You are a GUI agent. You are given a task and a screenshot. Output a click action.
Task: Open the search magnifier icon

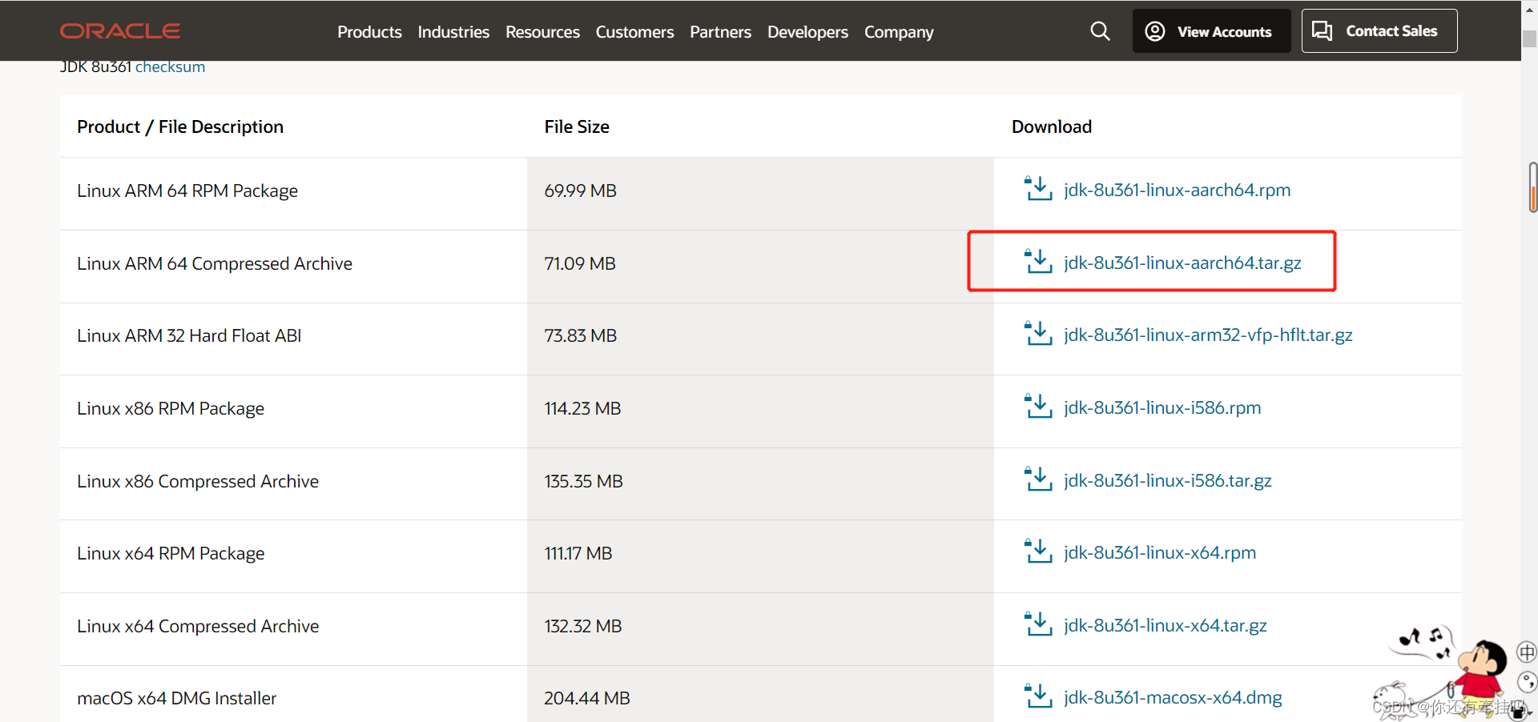tap(1101, 31)
